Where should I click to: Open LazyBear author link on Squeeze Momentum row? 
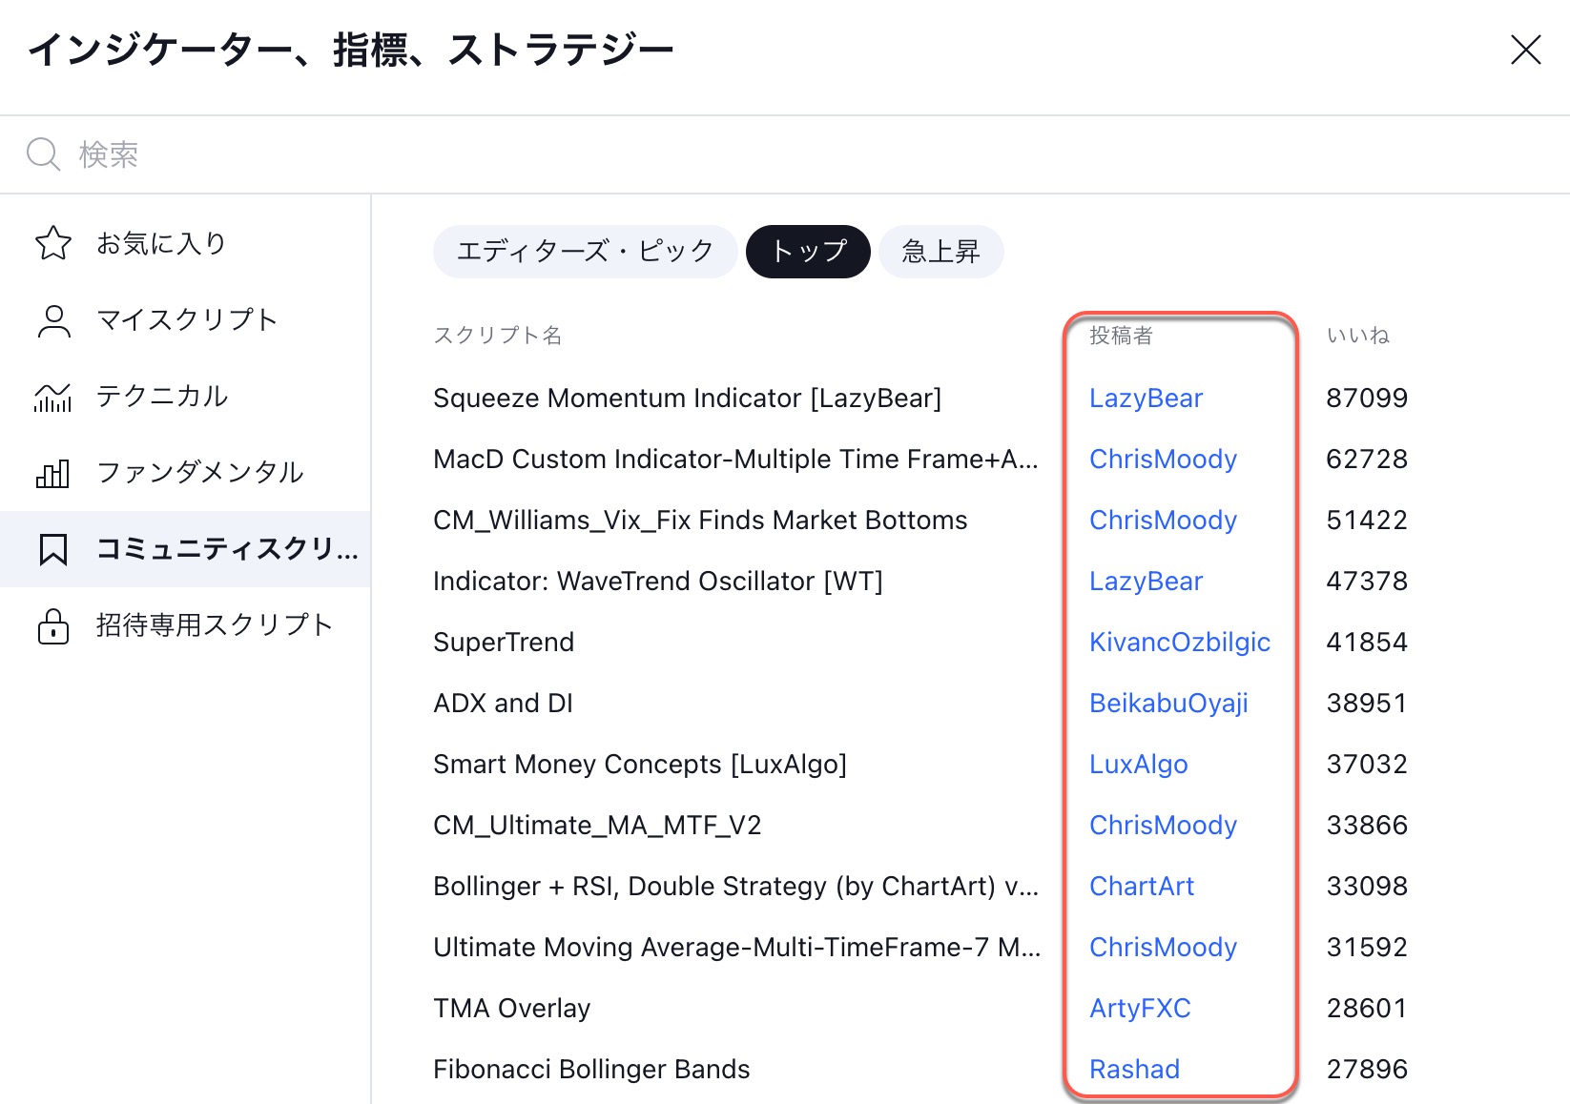click(1146, 399)
